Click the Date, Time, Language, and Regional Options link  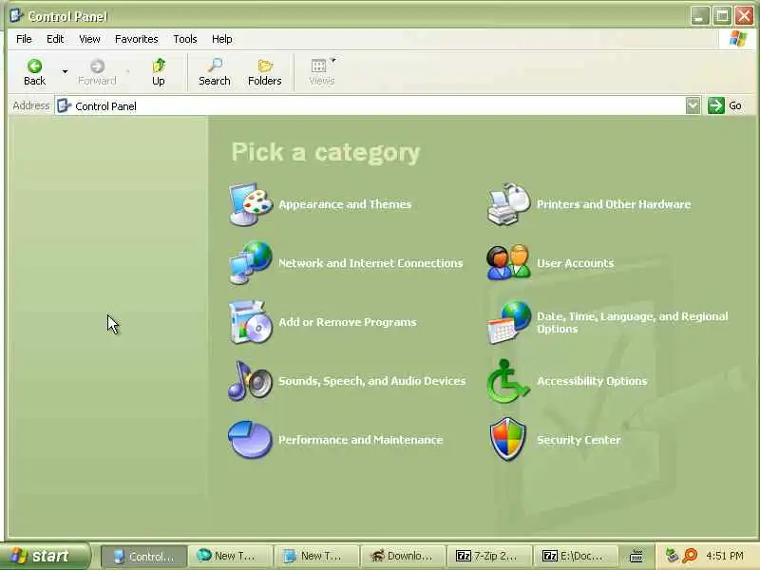point(633,322)
